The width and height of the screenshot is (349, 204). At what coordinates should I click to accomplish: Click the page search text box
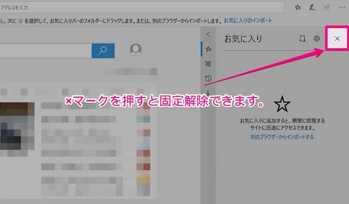point(46,51)
